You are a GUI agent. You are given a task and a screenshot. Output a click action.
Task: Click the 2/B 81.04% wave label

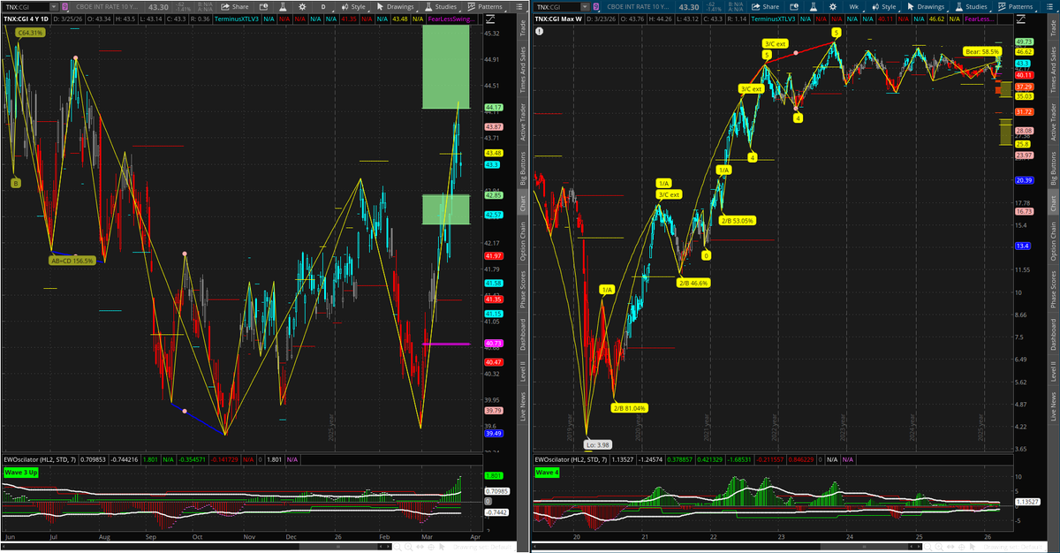tap(630, 408)
